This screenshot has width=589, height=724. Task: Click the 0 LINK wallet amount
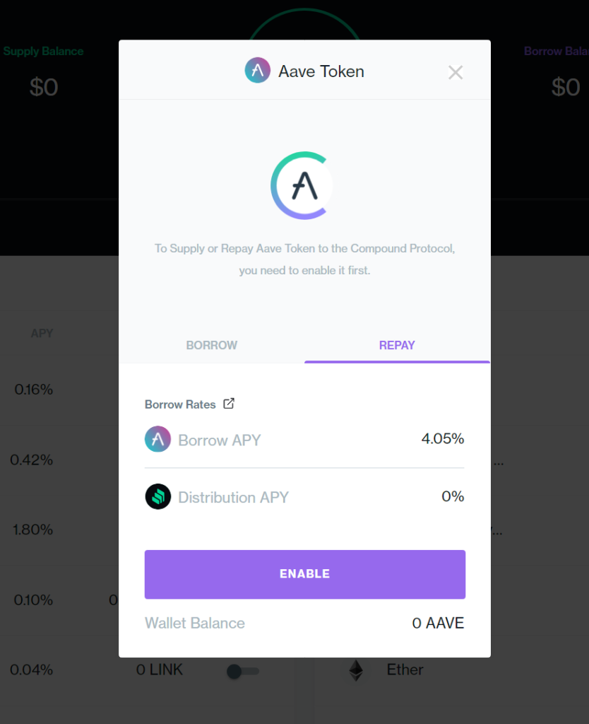[x=160, y=670]
